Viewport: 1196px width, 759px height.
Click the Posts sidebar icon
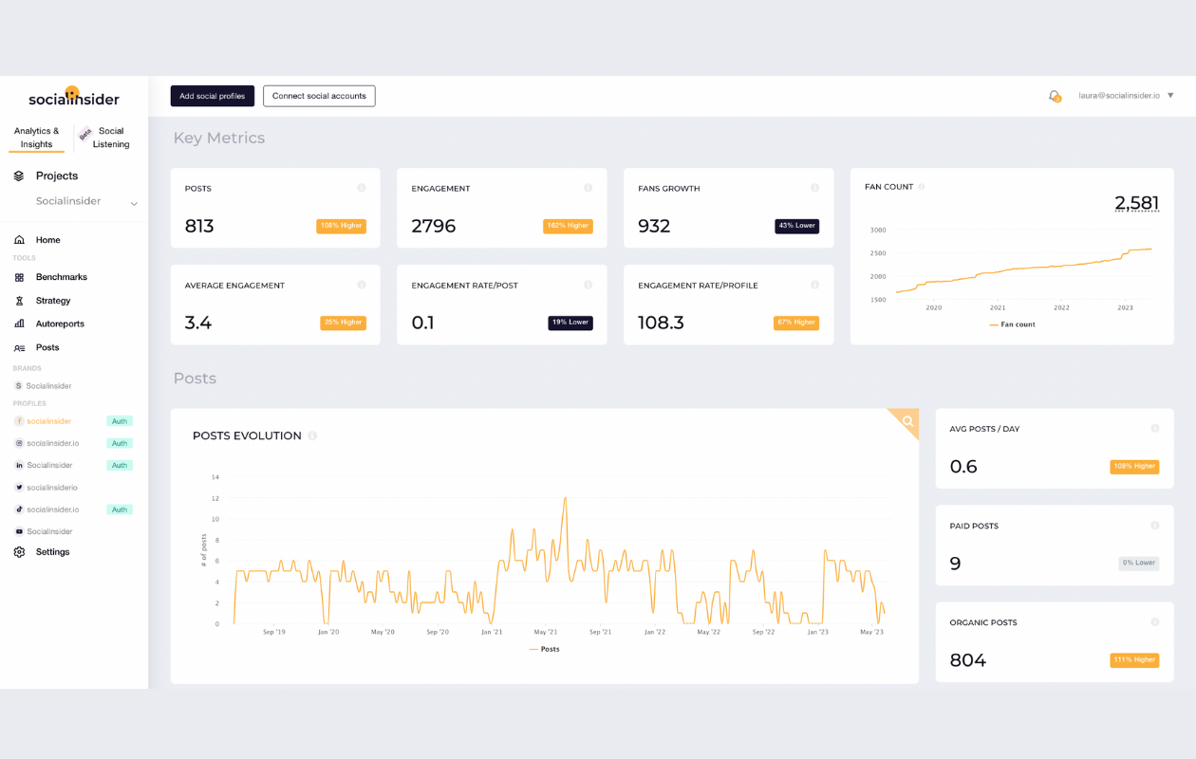pyautogui.click(x=19, y=347)
